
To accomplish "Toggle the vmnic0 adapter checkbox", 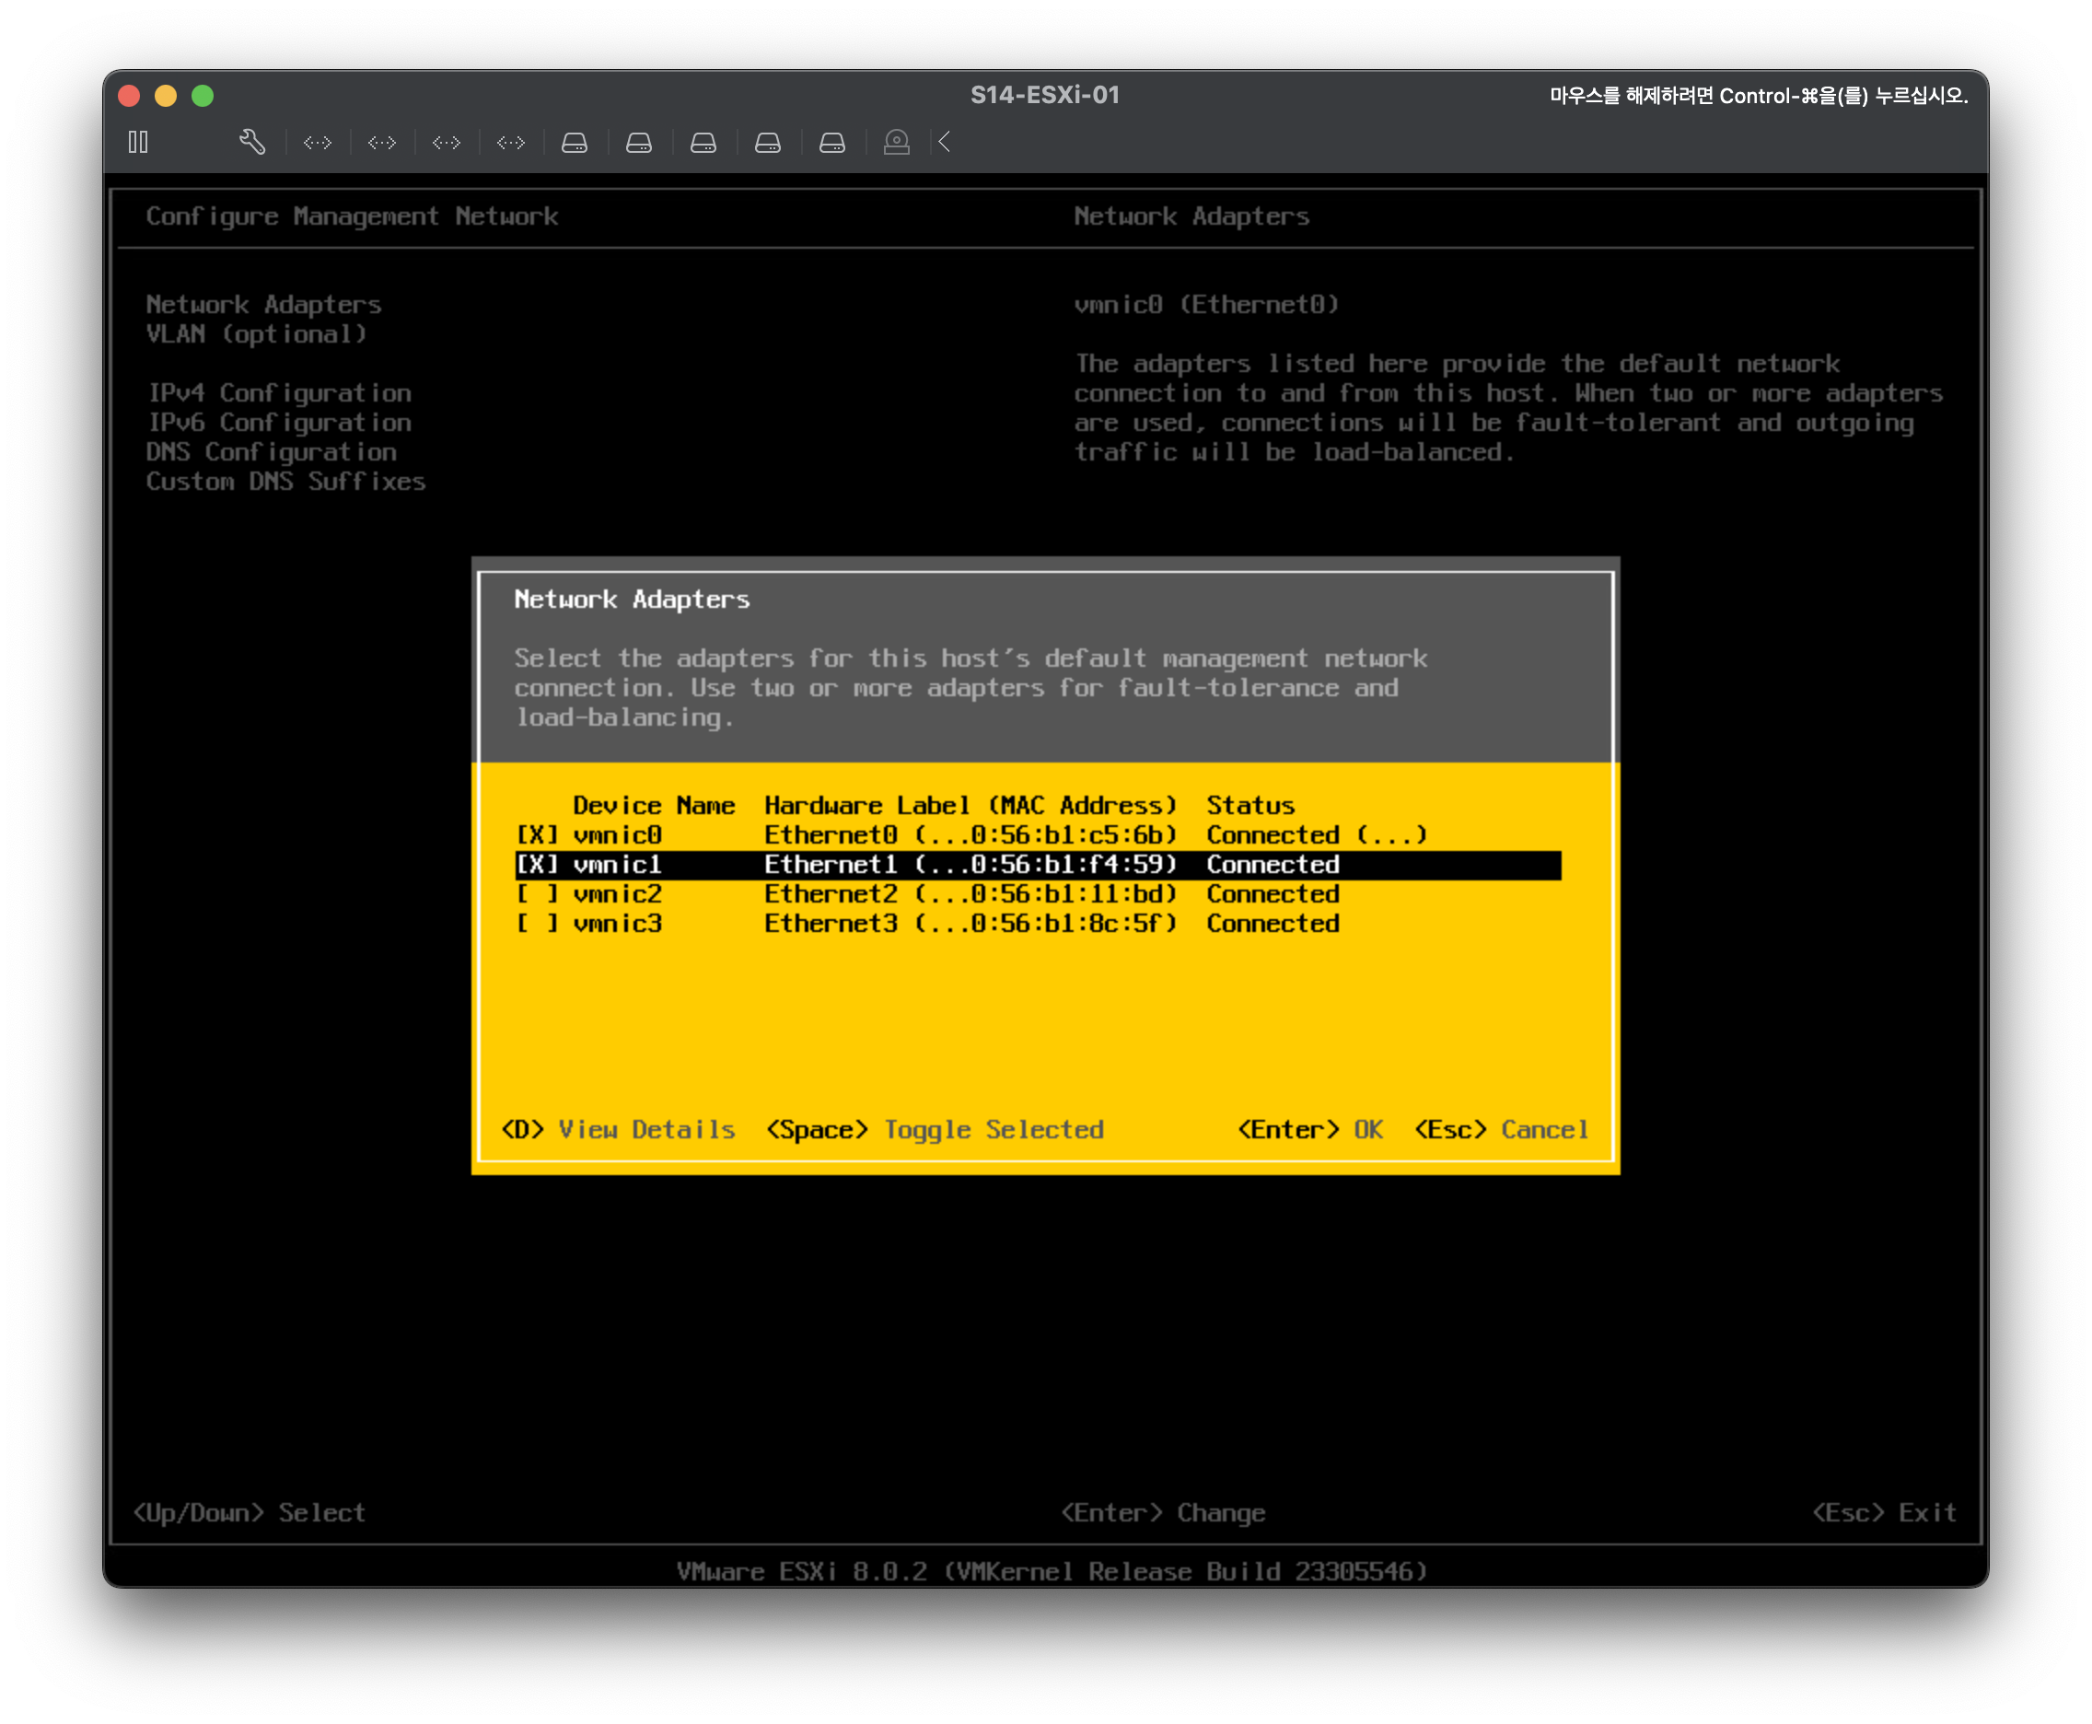I will tap(537, 835).
